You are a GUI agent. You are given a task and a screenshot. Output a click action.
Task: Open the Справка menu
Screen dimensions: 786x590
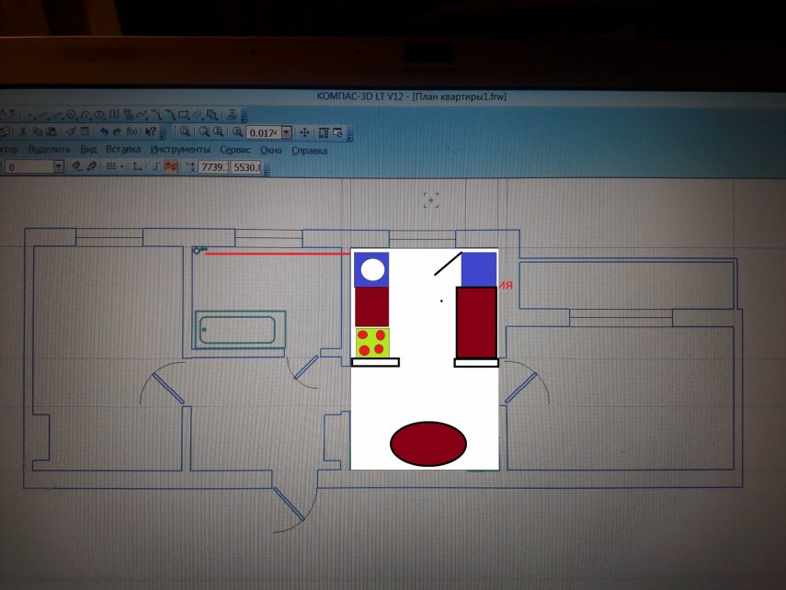pyautogui.click(x=309, y=150)
